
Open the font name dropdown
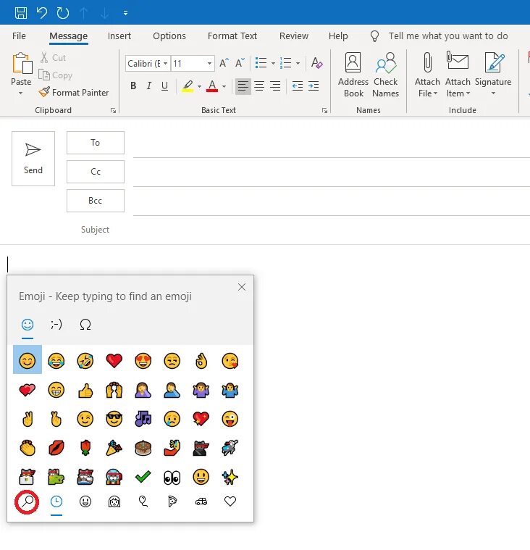coord(166,64)
